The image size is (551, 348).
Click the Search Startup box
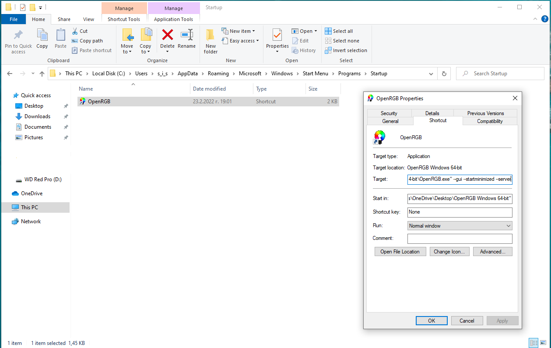pos(501,74)
